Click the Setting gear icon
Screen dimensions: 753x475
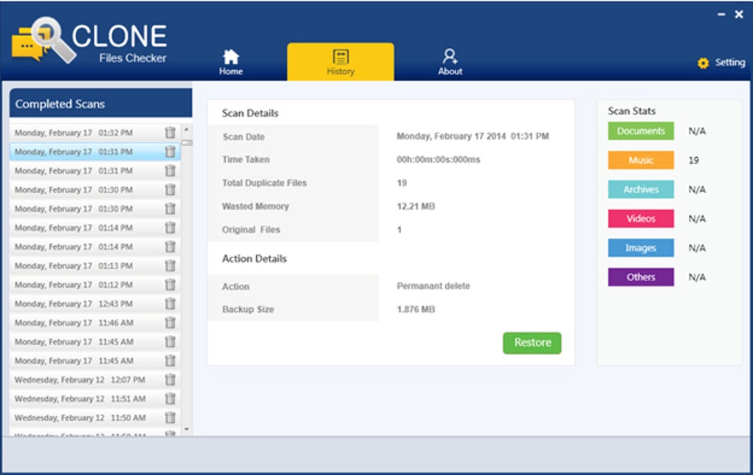coord(703,63)
